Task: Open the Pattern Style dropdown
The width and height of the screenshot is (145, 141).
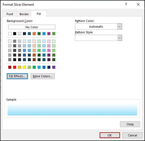Action: click(120, 38)
